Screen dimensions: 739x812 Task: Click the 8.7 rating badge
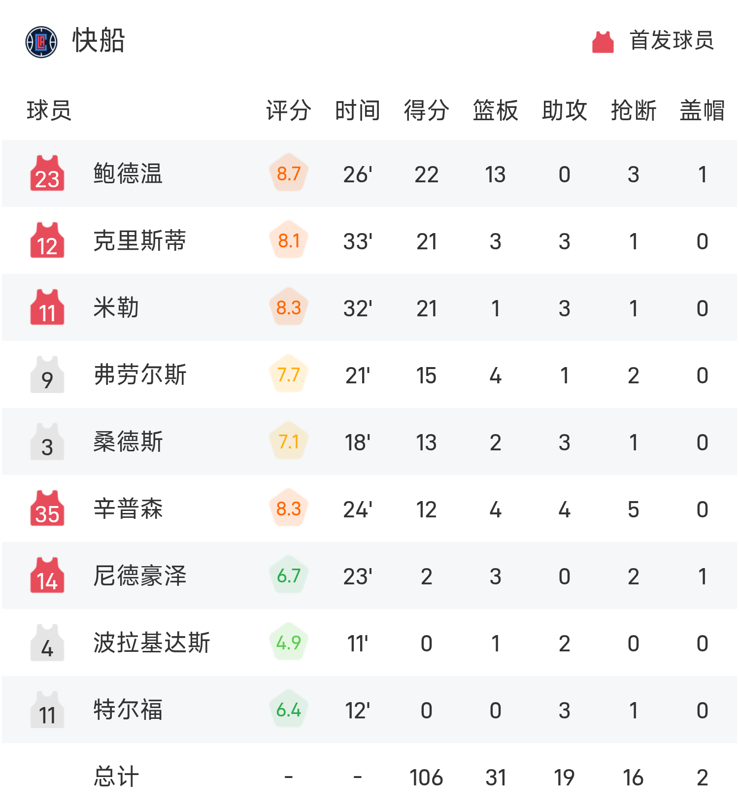coord(289,173)
